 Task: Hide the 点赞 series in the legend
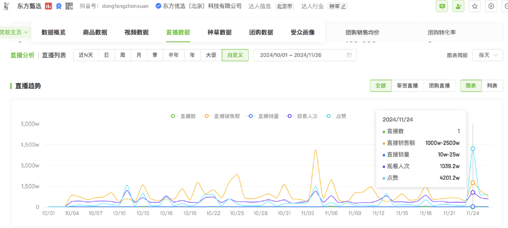click(x=336, y=116)
